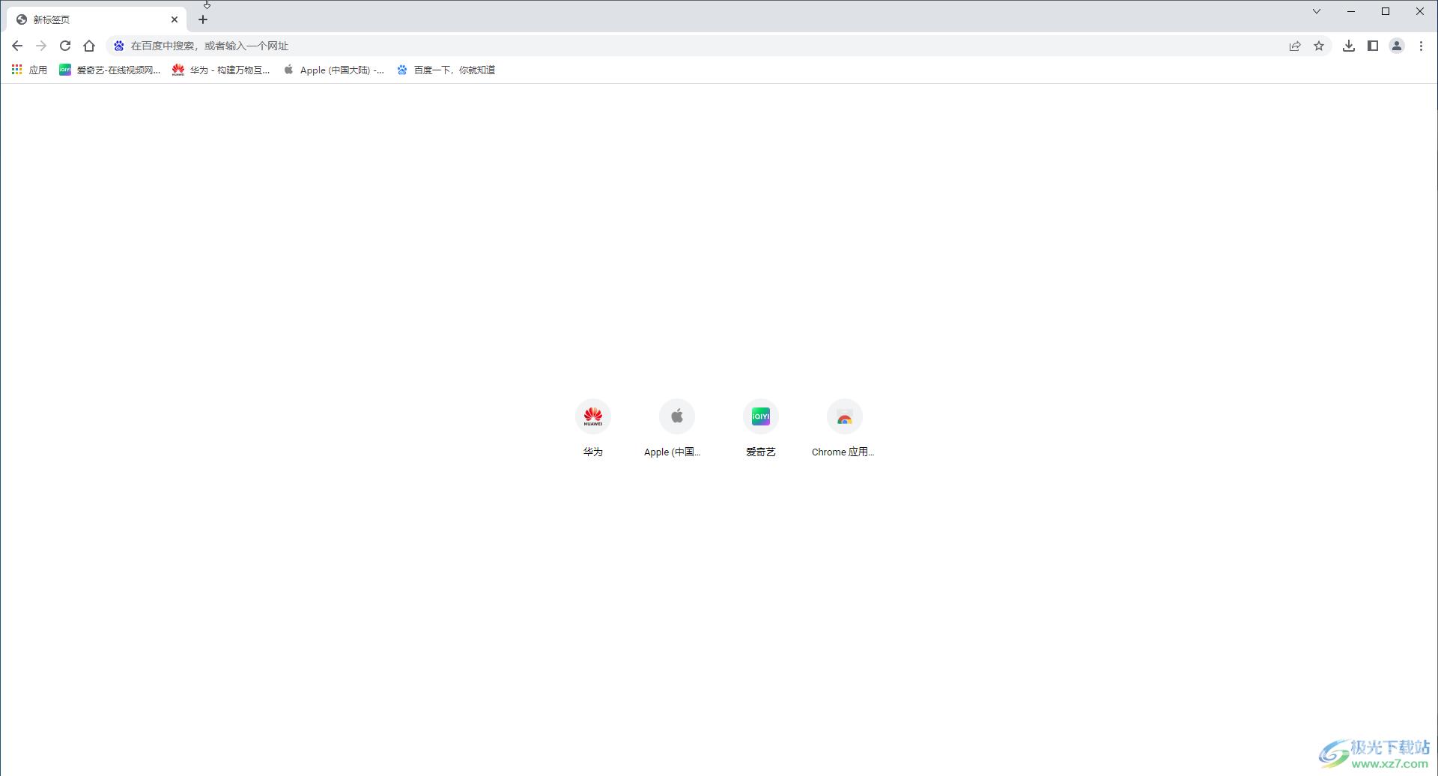Open the profile avatar icon
The width and height of the screenshot is (1438, 776).
(x=1397, y=46)
